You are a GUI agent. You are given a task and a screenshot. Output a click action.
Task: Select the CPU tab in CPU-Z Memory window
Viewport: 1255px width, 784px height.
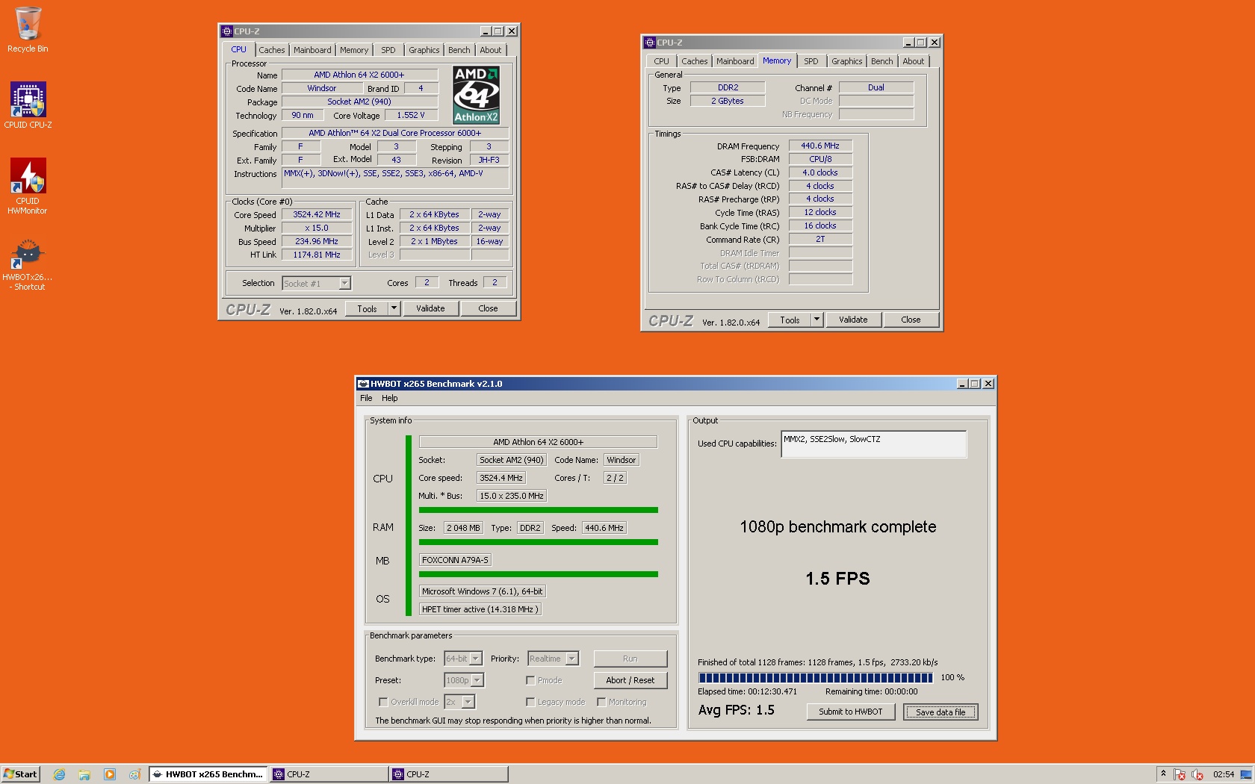[x=662, y=61]
